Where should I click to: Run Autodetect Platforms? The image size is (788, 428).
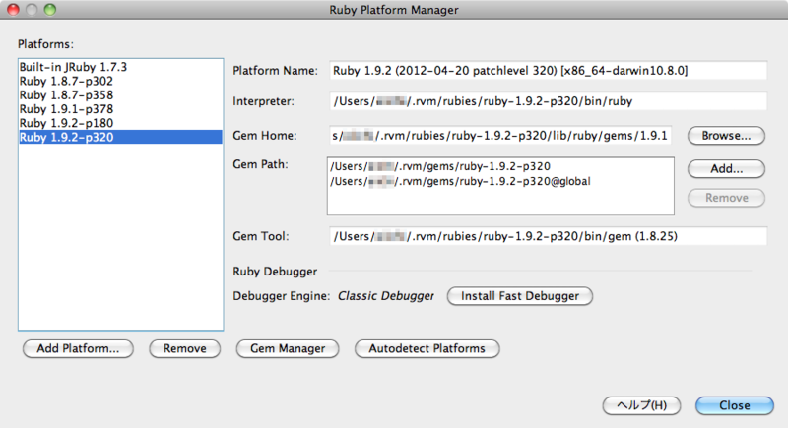[427, 348]
